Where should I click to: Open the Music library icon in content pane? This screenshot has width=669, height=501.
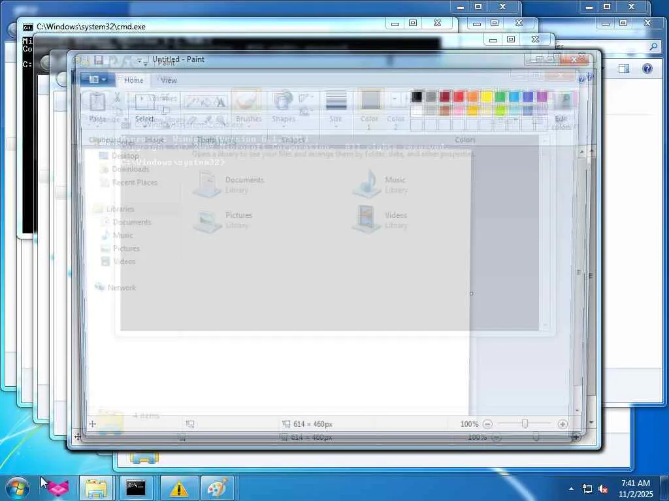click(x=367, y=184)
